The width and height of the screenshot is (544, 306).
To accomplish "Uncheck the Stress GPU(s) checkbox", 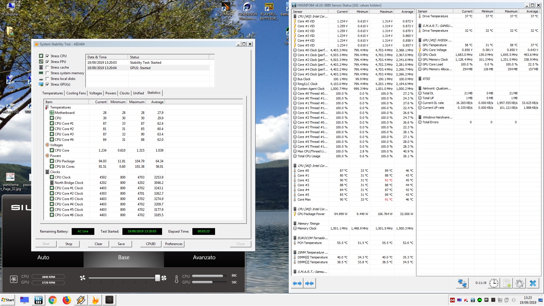I will pos(47,84).
